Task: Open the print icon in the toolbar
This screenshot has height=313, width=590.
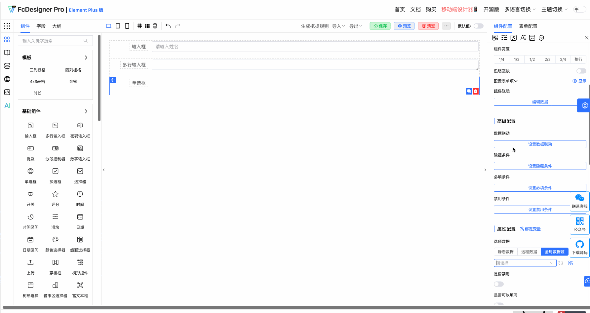Action: coord(155,25)
